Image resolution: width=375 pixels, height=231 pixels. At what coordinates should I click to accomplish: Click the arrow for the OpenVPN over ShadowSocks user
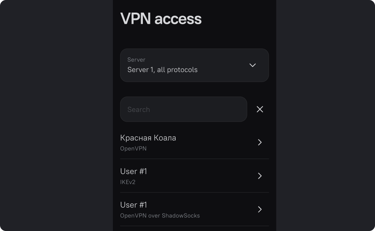click(x=260, y=209)
